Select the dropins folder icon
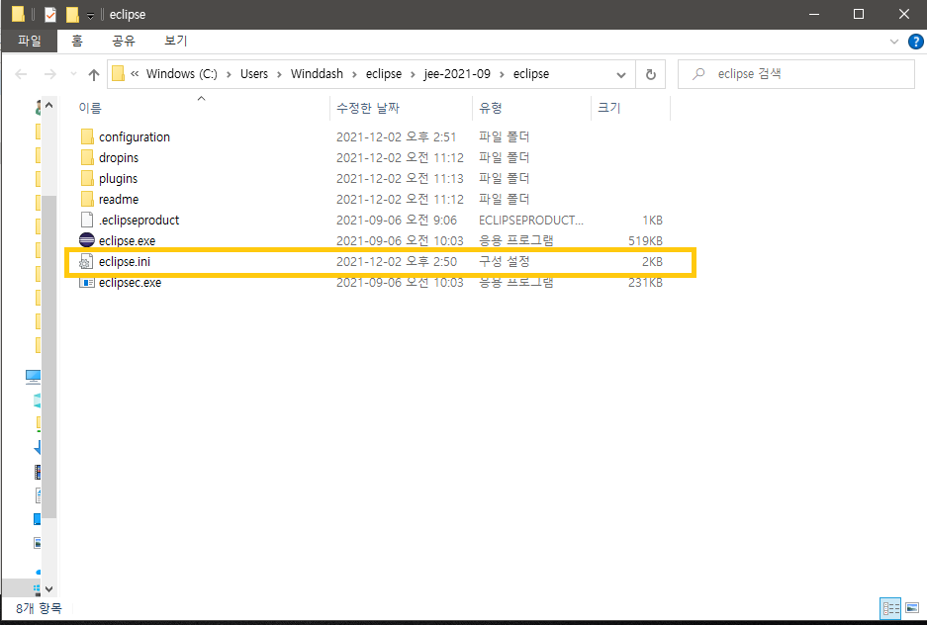This screenshot has width=927, height=625. 87,157
